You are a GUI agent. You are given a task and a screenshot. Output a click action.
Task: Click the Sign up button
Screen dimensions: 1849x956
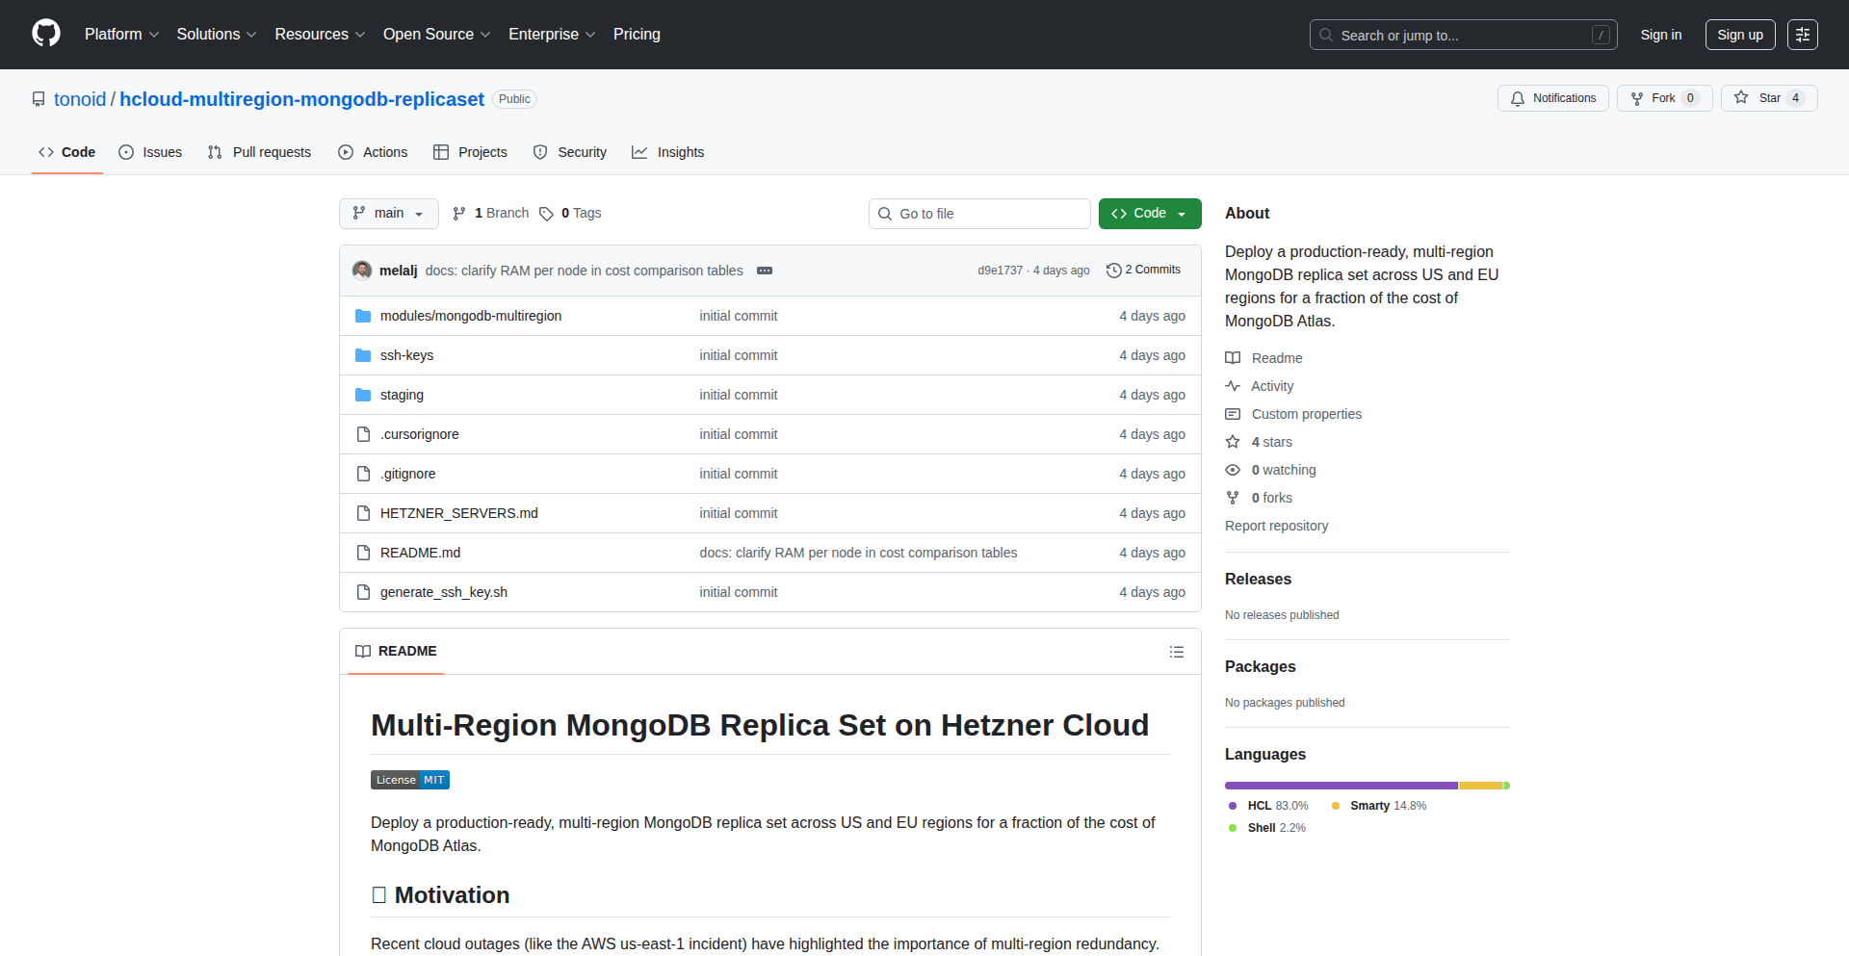click(1739, 35)
